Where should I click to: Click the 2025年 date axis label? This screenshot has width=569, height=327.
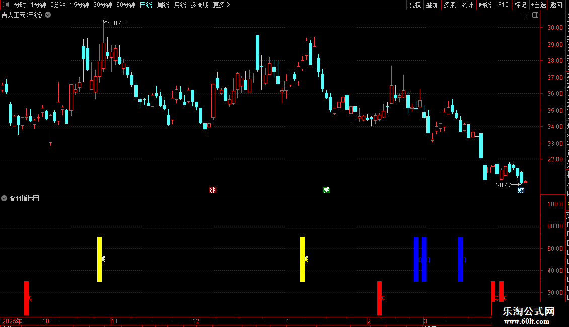12,321
